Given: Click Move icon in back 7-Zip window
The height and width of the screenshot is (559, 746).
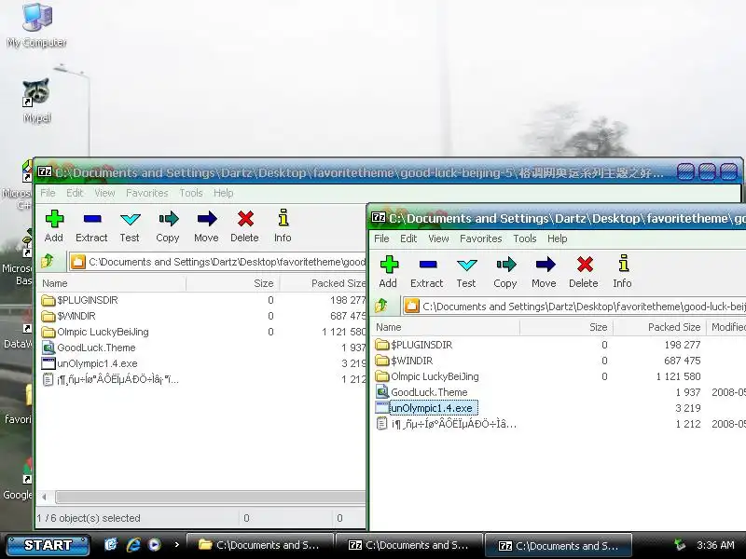Looking at the screenshot, I should pyautogui.click(x=206, y=219).
